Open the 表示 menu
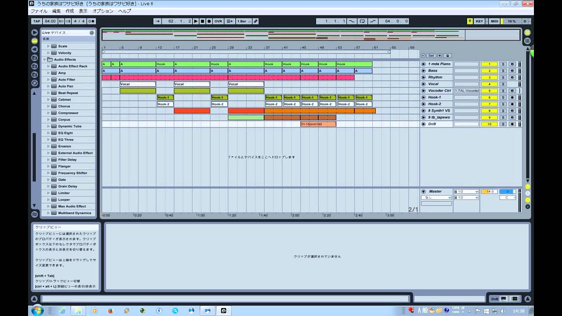Image resolution: width=562 pixels, height=316 pixels. point(83,11)
